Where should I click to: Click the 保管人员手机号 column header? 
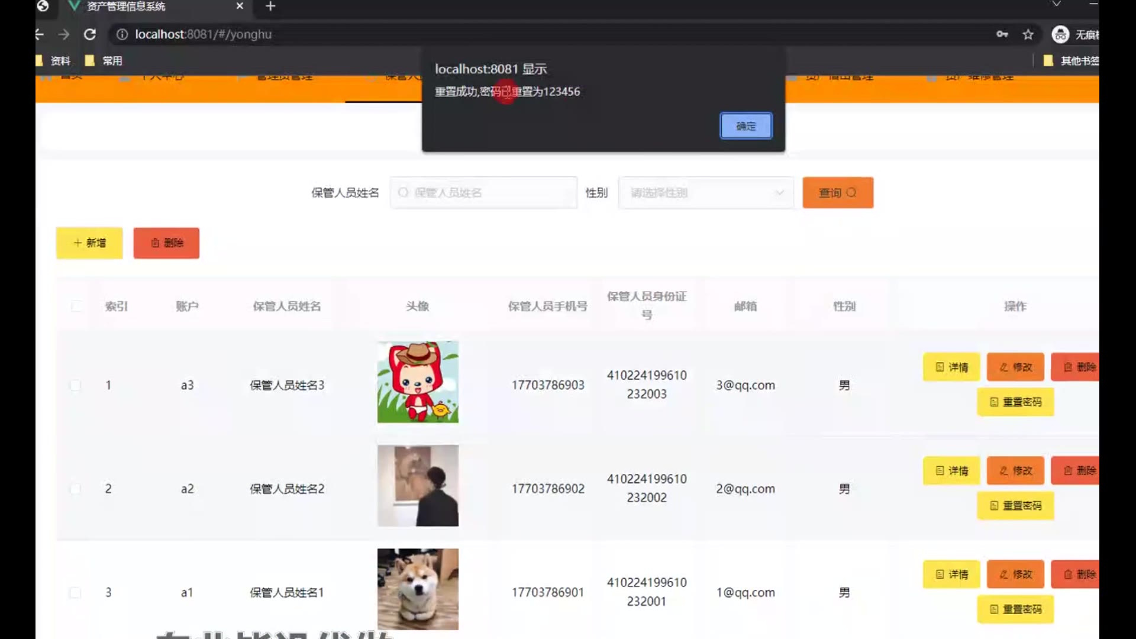548,306
